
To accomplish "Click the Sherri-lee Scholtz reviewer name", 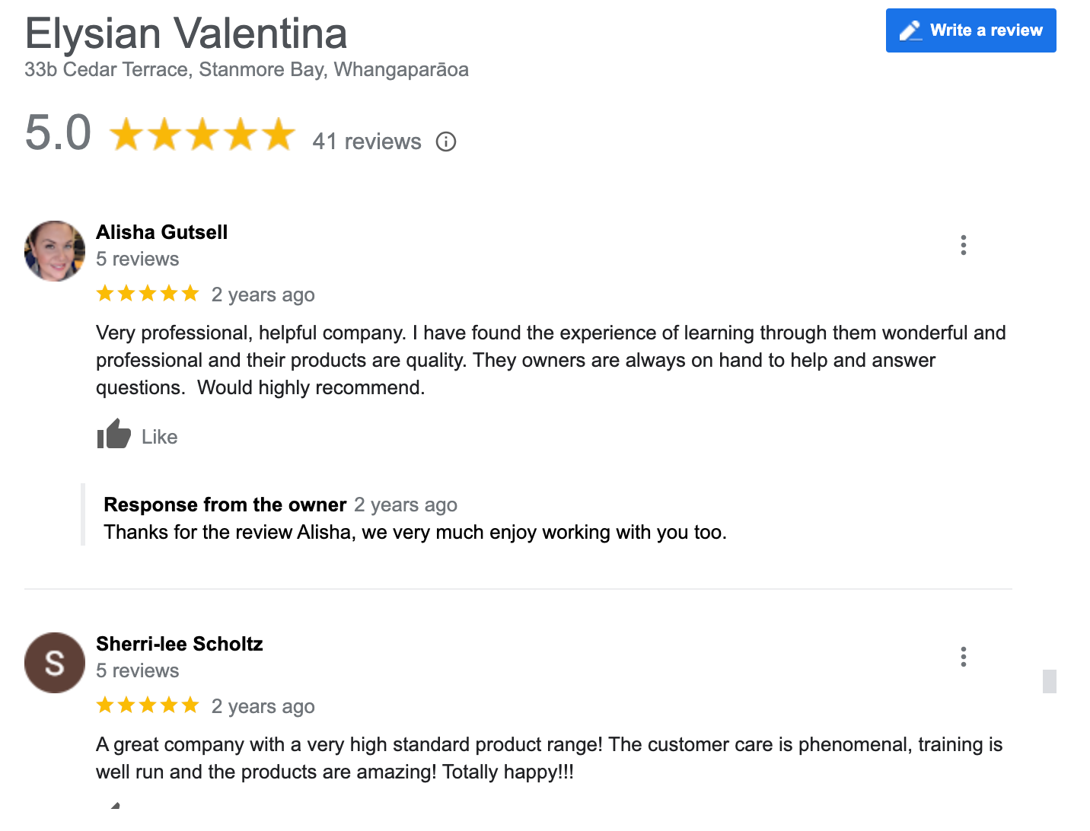I will click(x=180, y=644).
